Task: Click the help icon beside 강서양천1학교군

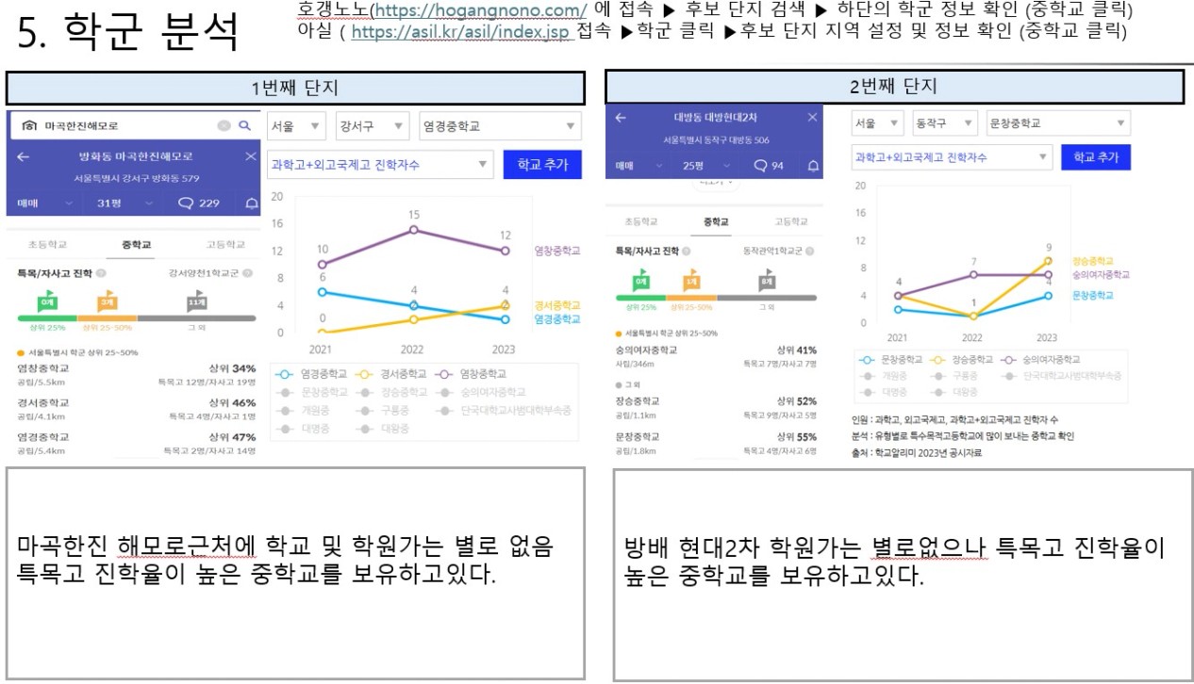Action: click(247, 273)
